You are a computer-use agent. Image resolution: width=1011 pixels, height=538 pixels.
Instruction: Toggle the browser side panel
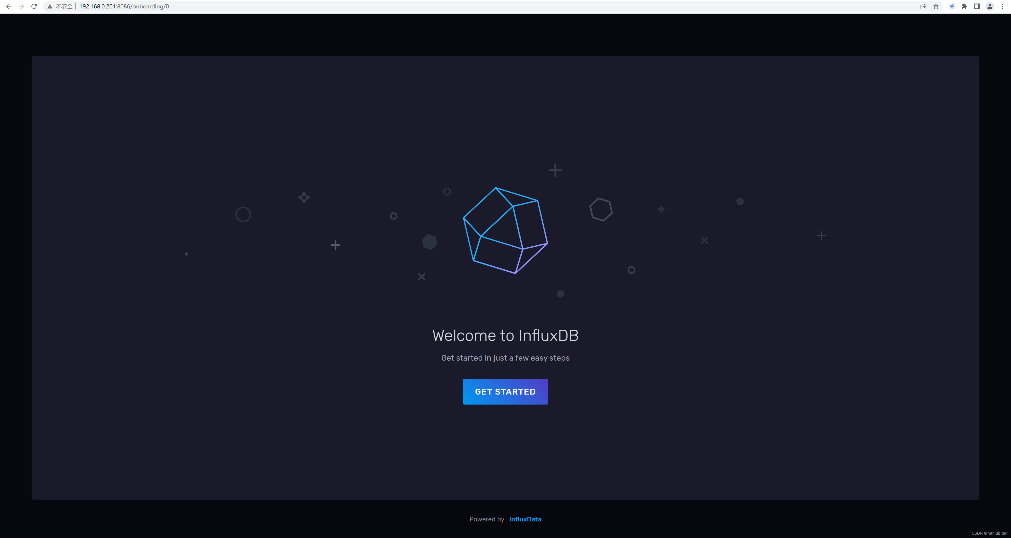click(977, 6)
